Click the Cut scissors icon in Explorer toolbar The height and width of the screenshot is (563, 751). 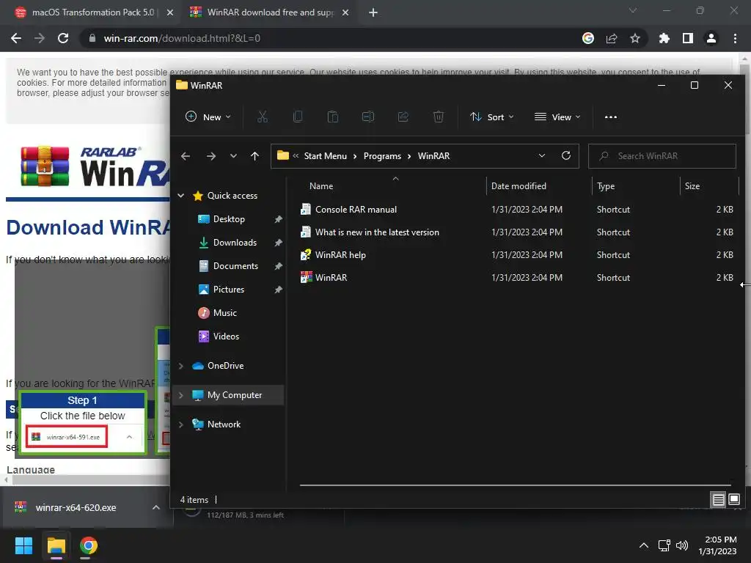tap(263, 117)
